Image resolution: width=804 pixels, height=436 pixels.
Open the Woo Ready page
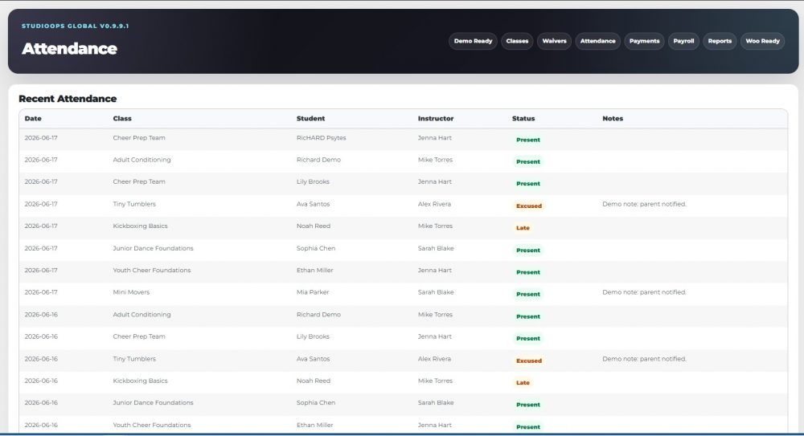[762, 41]
